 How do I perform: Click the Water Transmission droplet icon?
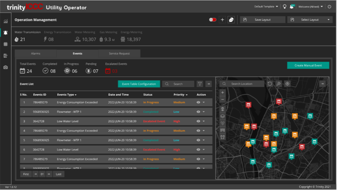pyautogui.click(x=17, y=39)
